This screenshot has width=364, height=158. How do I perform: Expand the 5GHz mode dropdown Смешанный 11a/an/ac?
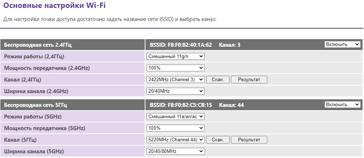click(176, 116)
